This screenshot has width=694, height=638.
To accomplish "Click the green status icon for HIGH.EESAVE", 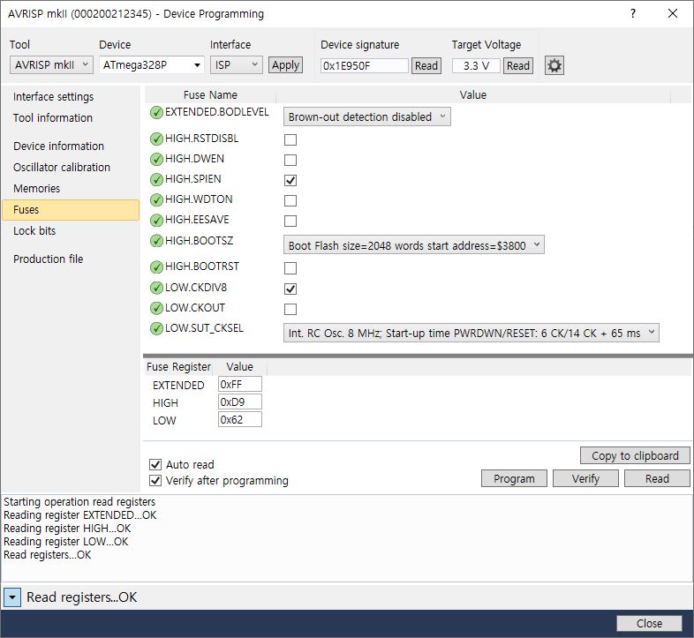I will pyautogui.click(x=156, y=221).
